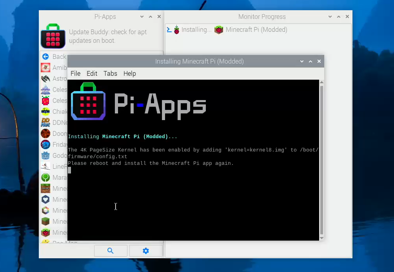The height and width of the screenshot is (272, 394).
Task: Click the blue Back arrow icon in Pi-Apps
Action: point(45,57)
